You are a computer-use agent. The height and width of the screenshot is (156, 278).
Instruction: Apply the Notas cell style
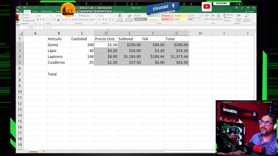point(181,19)
